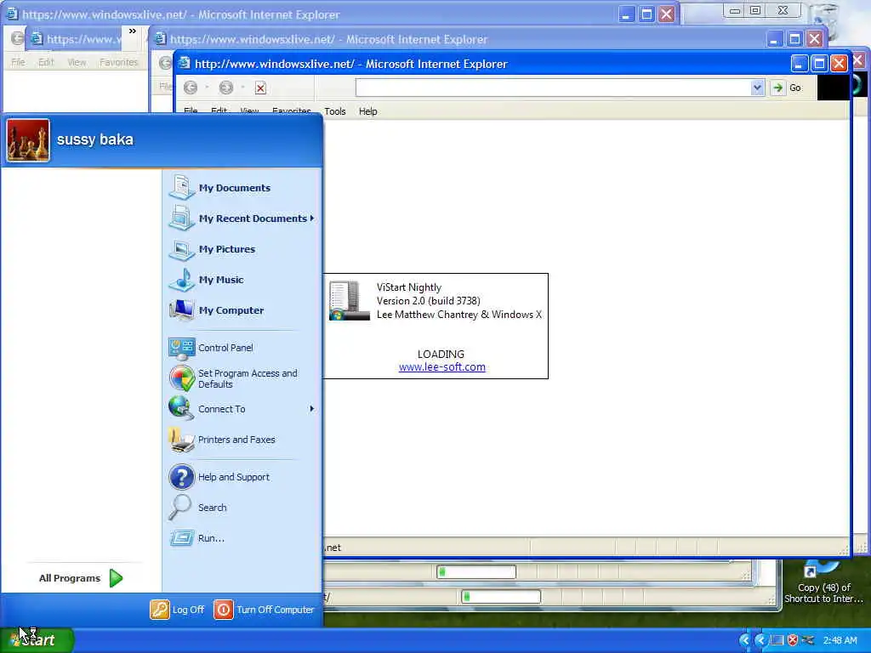This screenshot has height=653, width=871.
Task: Open Security Center red shield tray icon
Action: tap(793, 640)
